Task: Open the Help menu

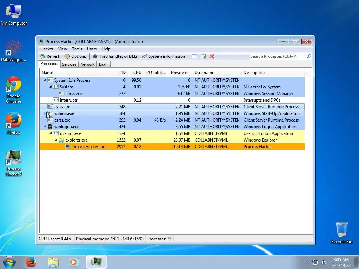Action: click(x=106, y=49)
